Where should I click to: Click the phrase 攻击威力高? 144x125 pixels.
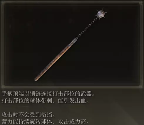(x=72, y=121)
